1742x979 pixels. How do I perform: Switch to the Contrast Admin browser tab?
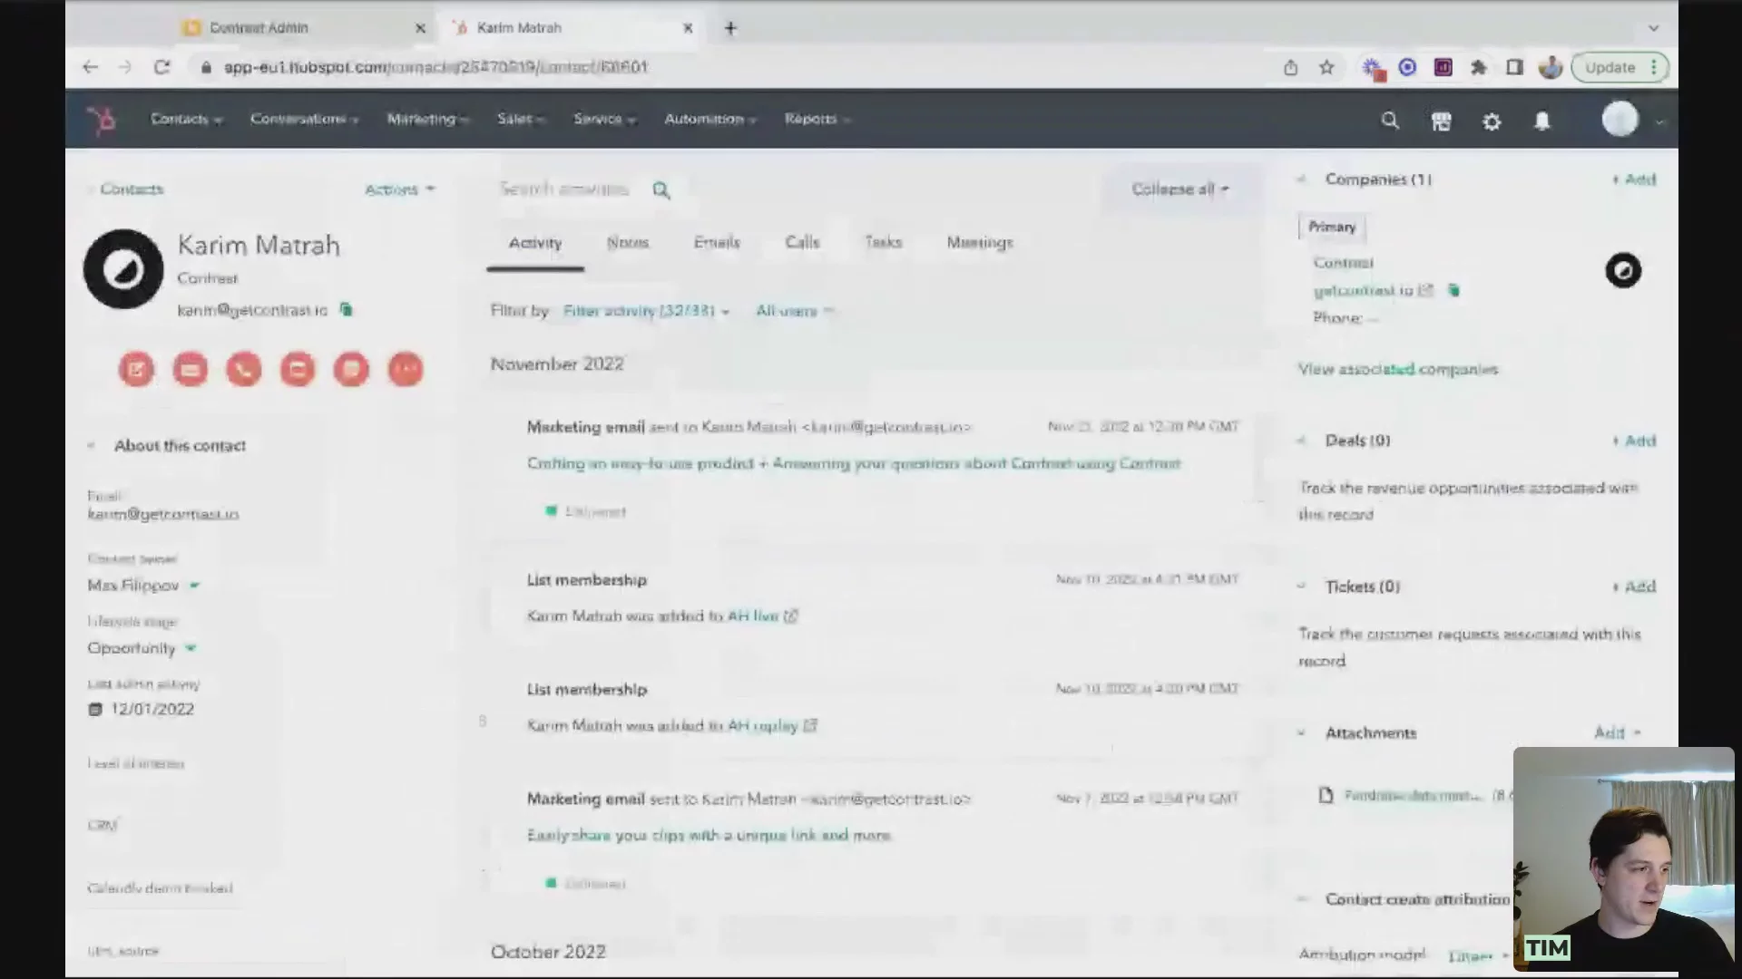click(x=299, y=28)
